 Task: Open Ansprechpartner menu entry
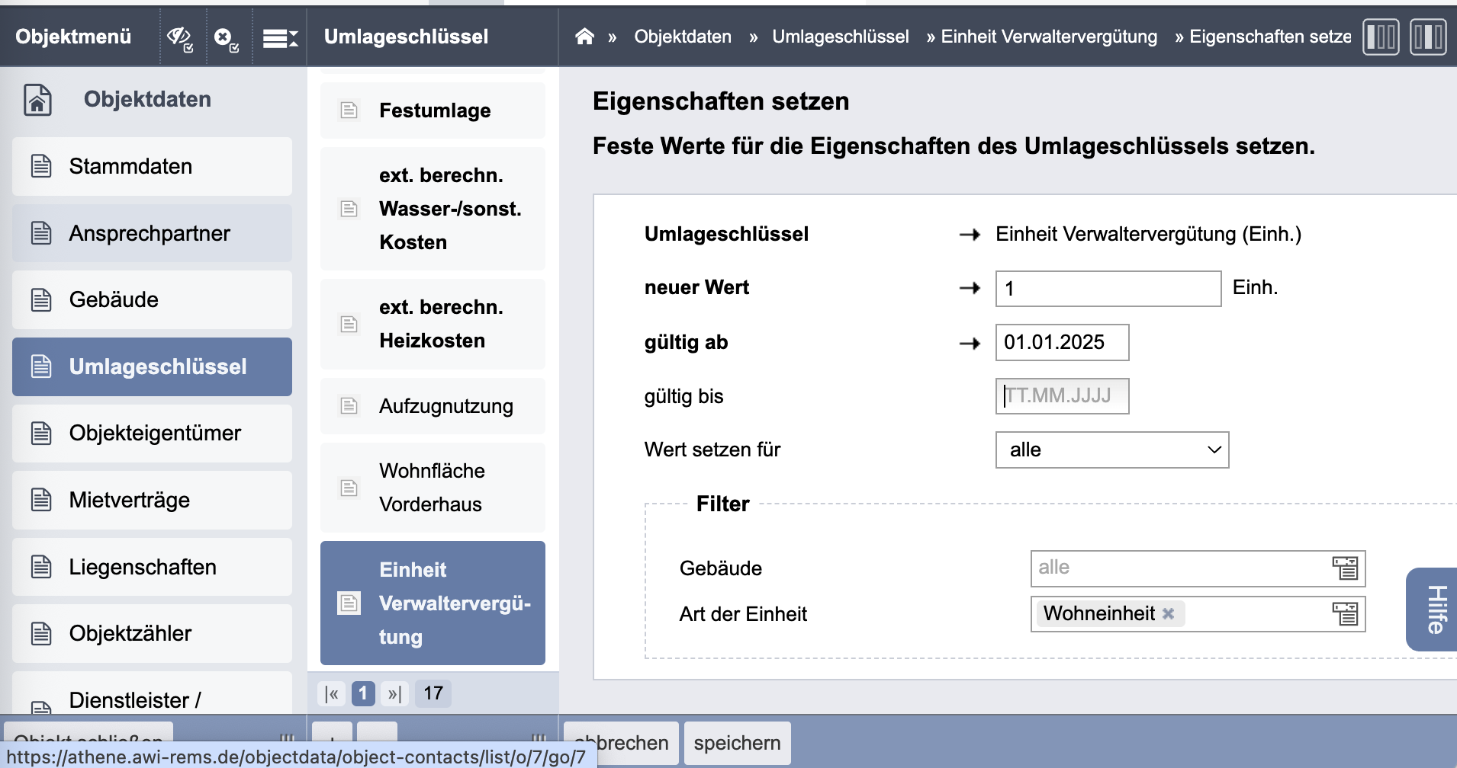[x=152, y=233]
